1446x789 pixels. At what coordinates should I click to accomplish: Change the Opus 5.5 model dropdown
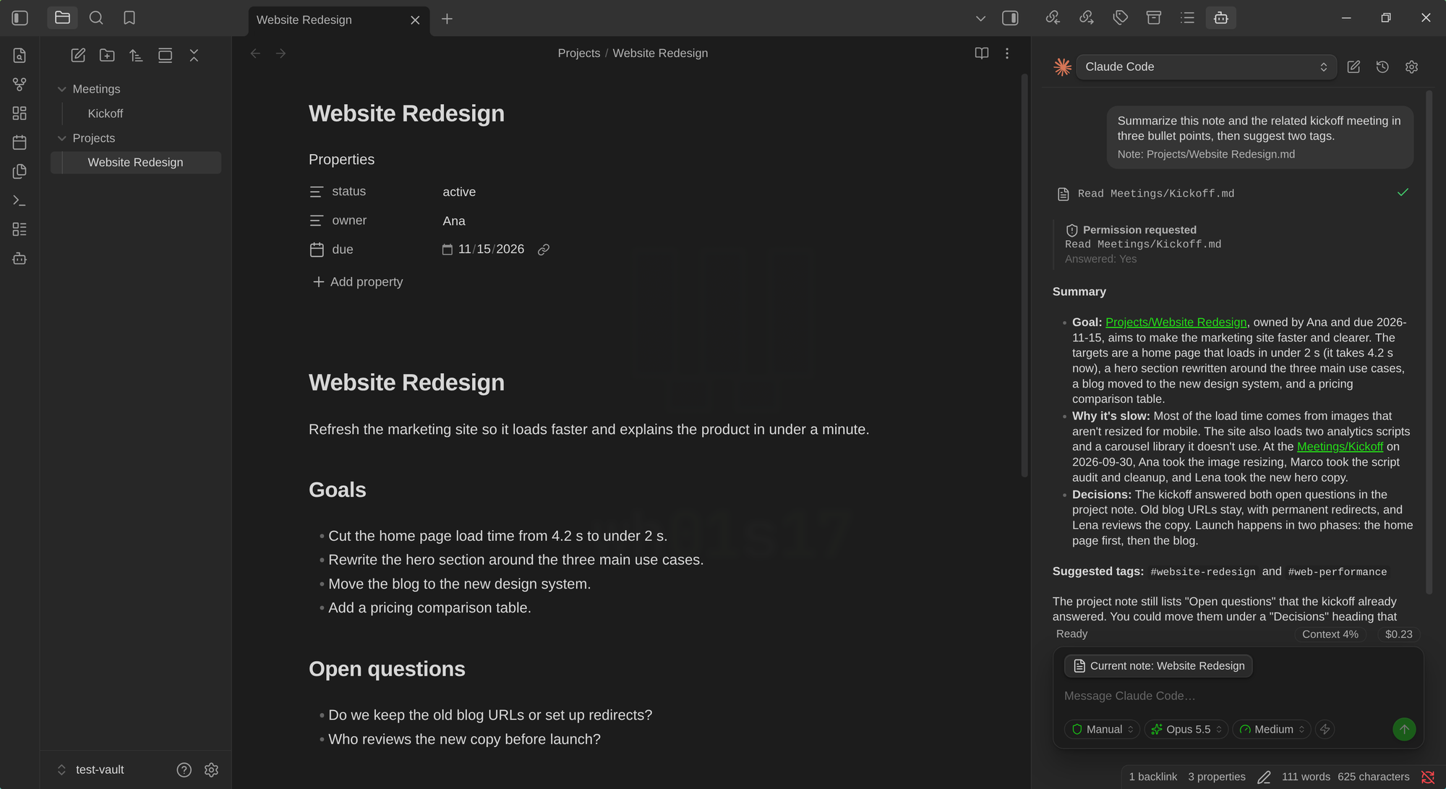(x=1186, y=729)
